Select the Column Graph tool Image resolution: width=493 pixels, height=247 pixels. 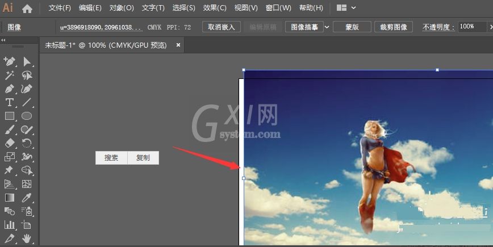10,225
